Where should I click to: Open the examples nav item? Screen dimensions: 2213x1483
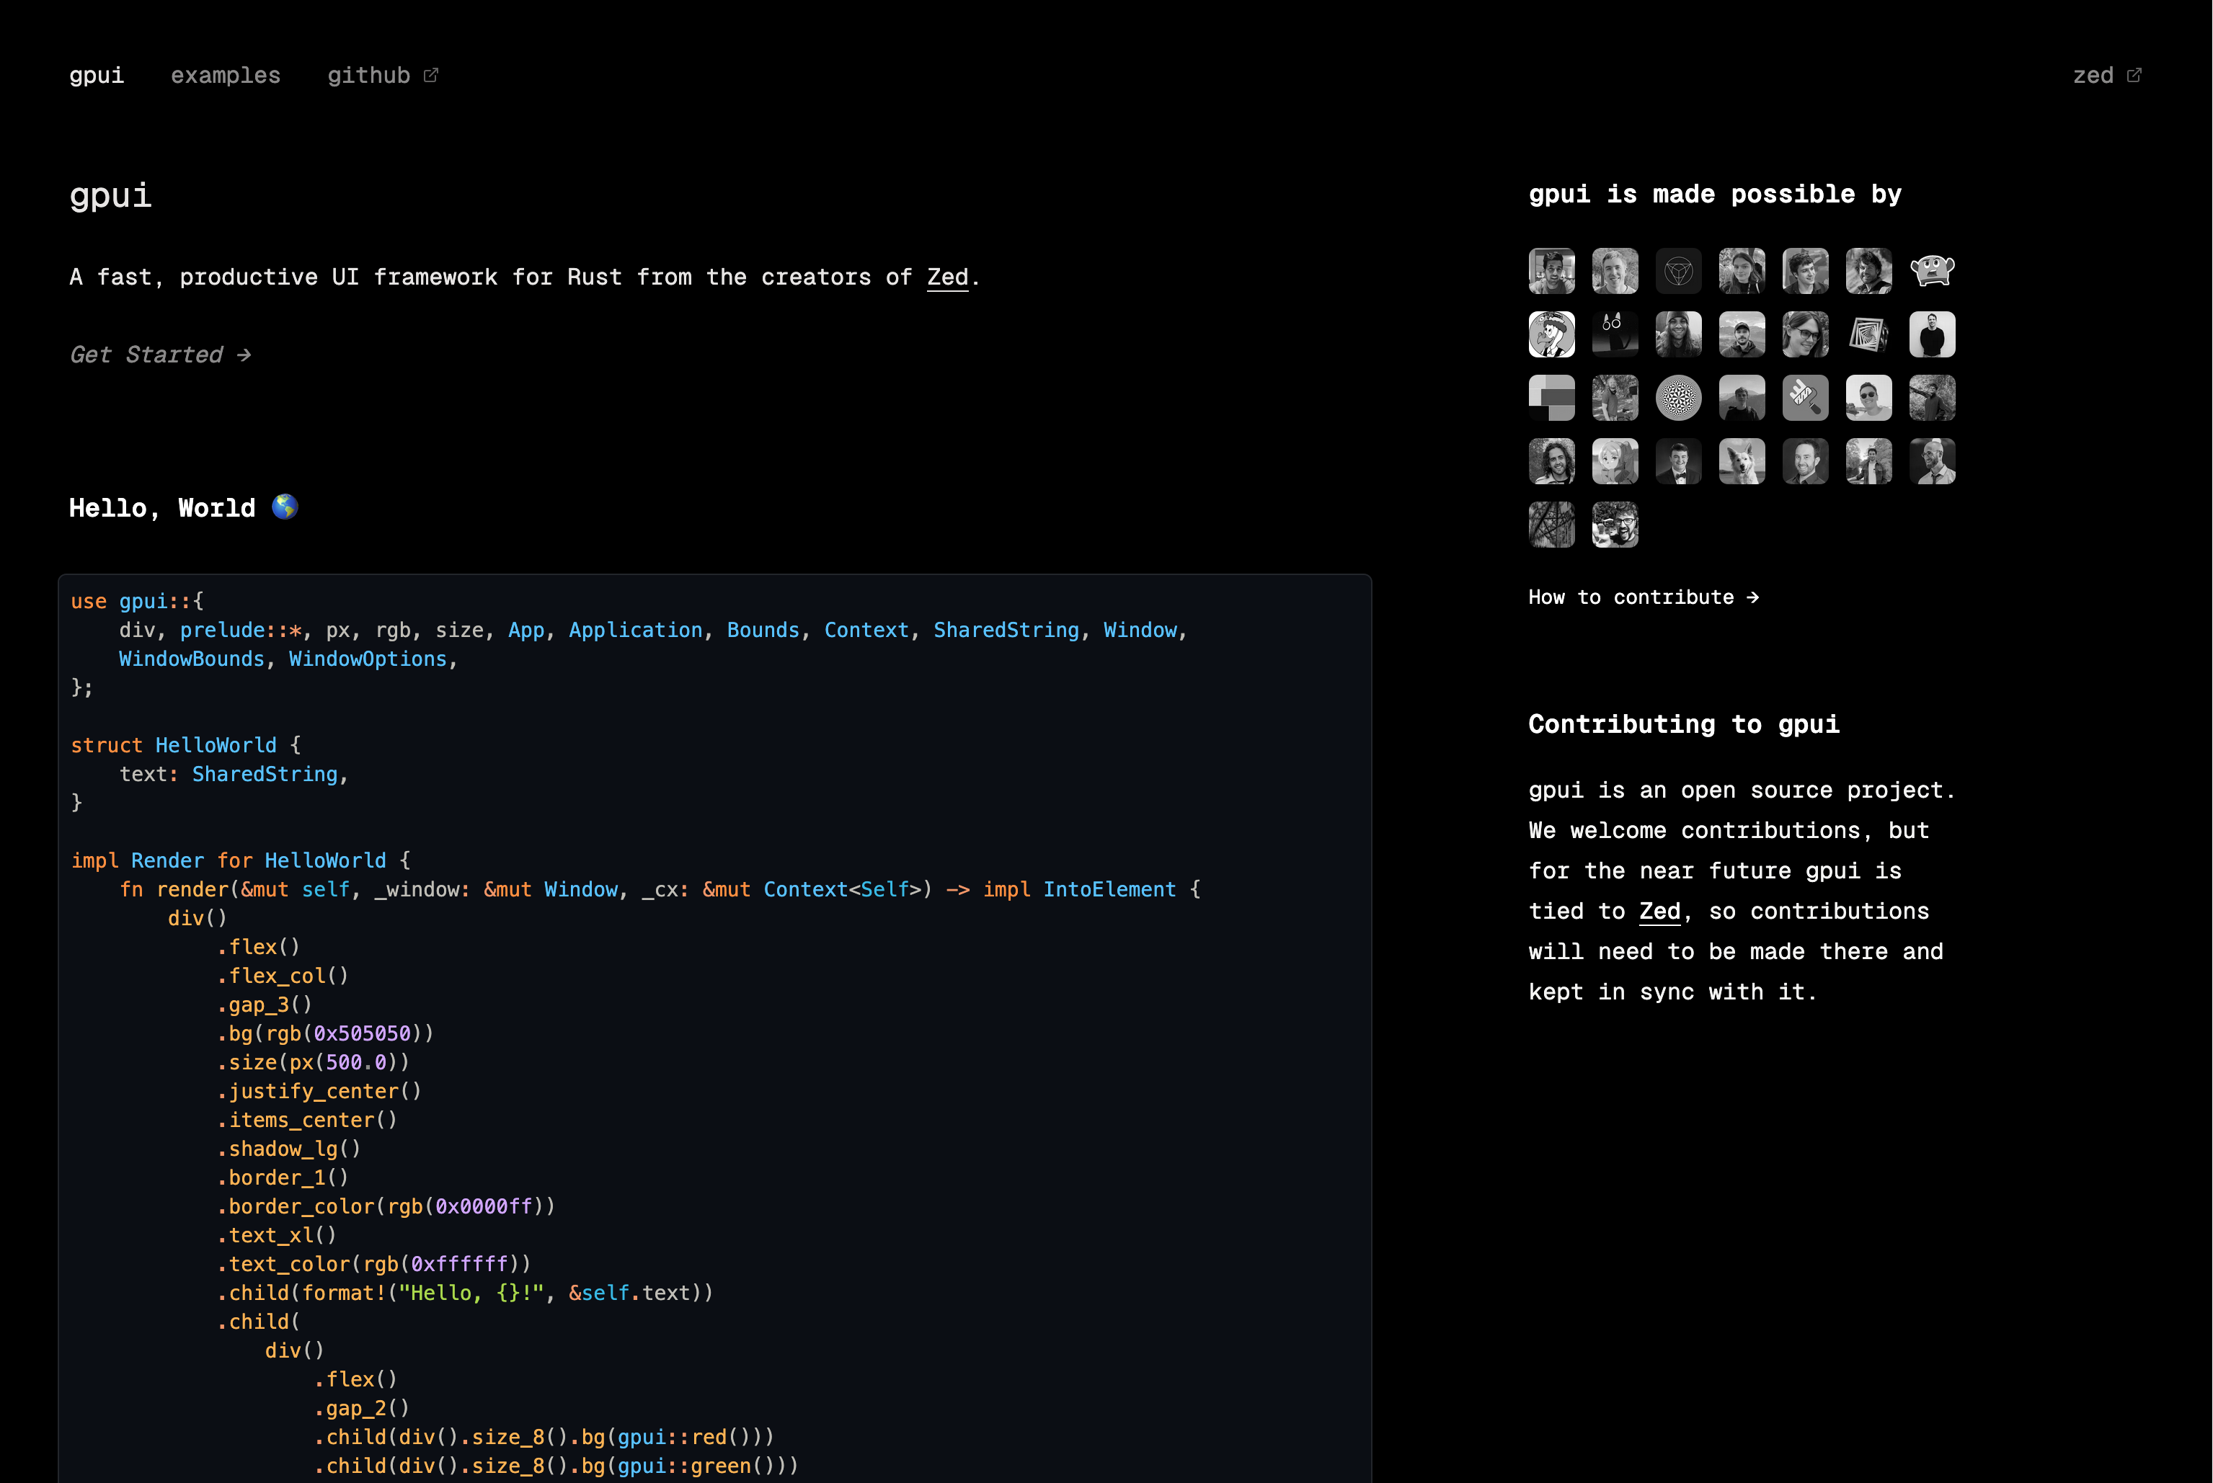click(x=225, y=76)
